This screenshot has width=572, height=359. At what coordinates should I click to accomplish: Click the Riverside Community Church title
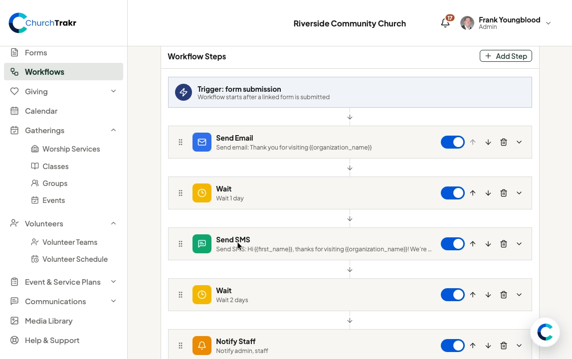[350, 23]
